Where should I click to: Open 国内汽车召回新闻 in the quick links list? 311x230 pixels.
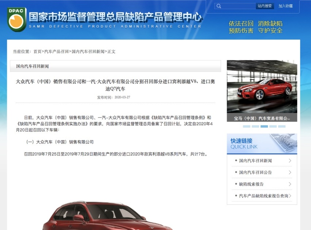[256, 161]
